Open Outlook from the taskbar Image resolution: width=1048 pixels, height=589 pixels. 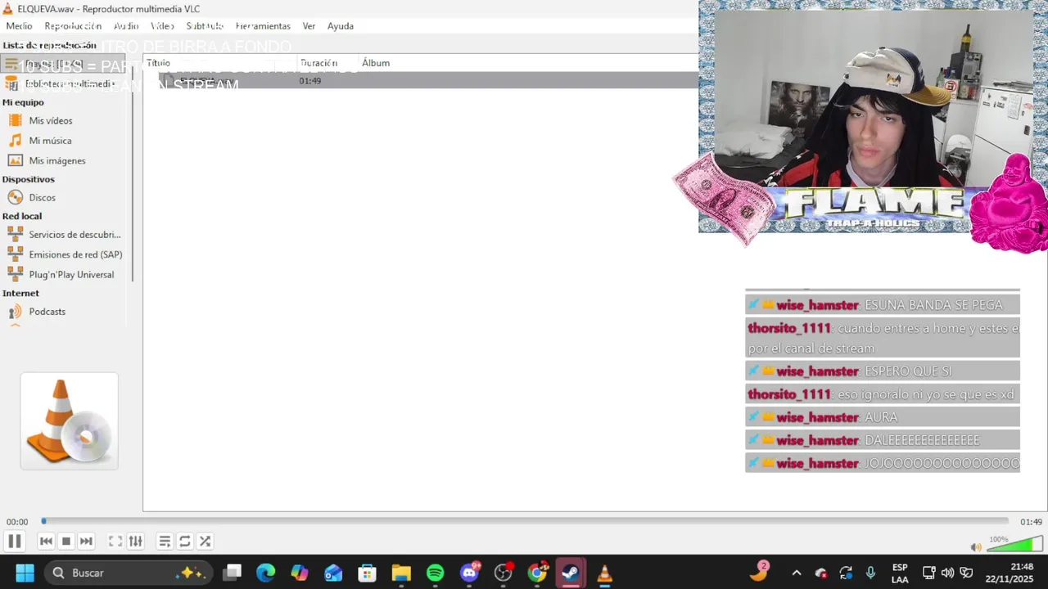pos(333,573)
